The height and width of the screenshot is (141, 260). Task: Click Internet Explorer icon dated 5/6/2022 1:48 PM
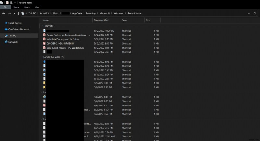click(x=44, y=97)
